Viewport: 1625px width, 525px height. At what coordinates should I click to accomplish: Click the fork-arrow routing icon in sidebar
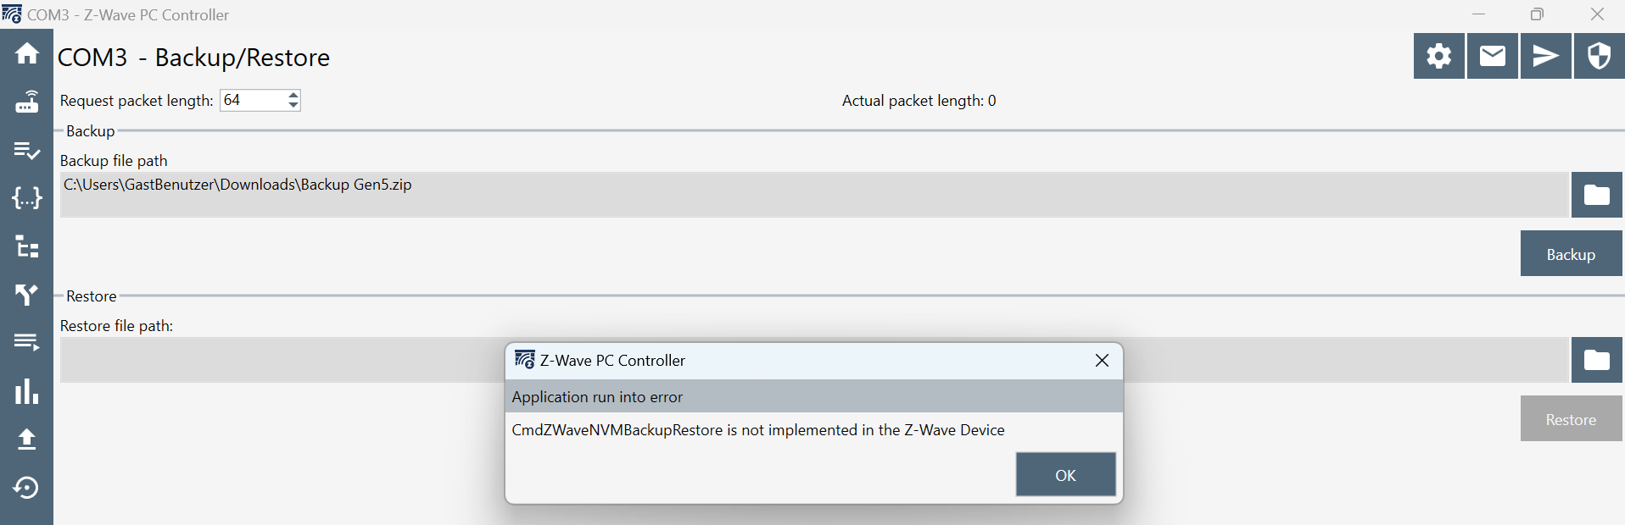click(26, 295)
